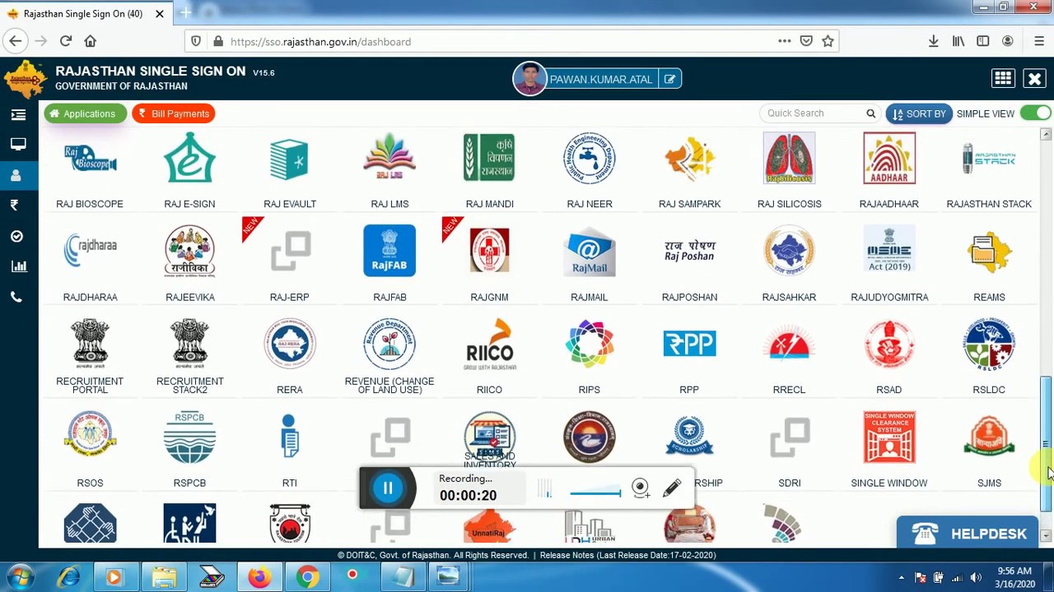The width and height of the screenshot is (1054, 592).
Task: Click the page vertical scrollbar thumb
Action: 1045,444
